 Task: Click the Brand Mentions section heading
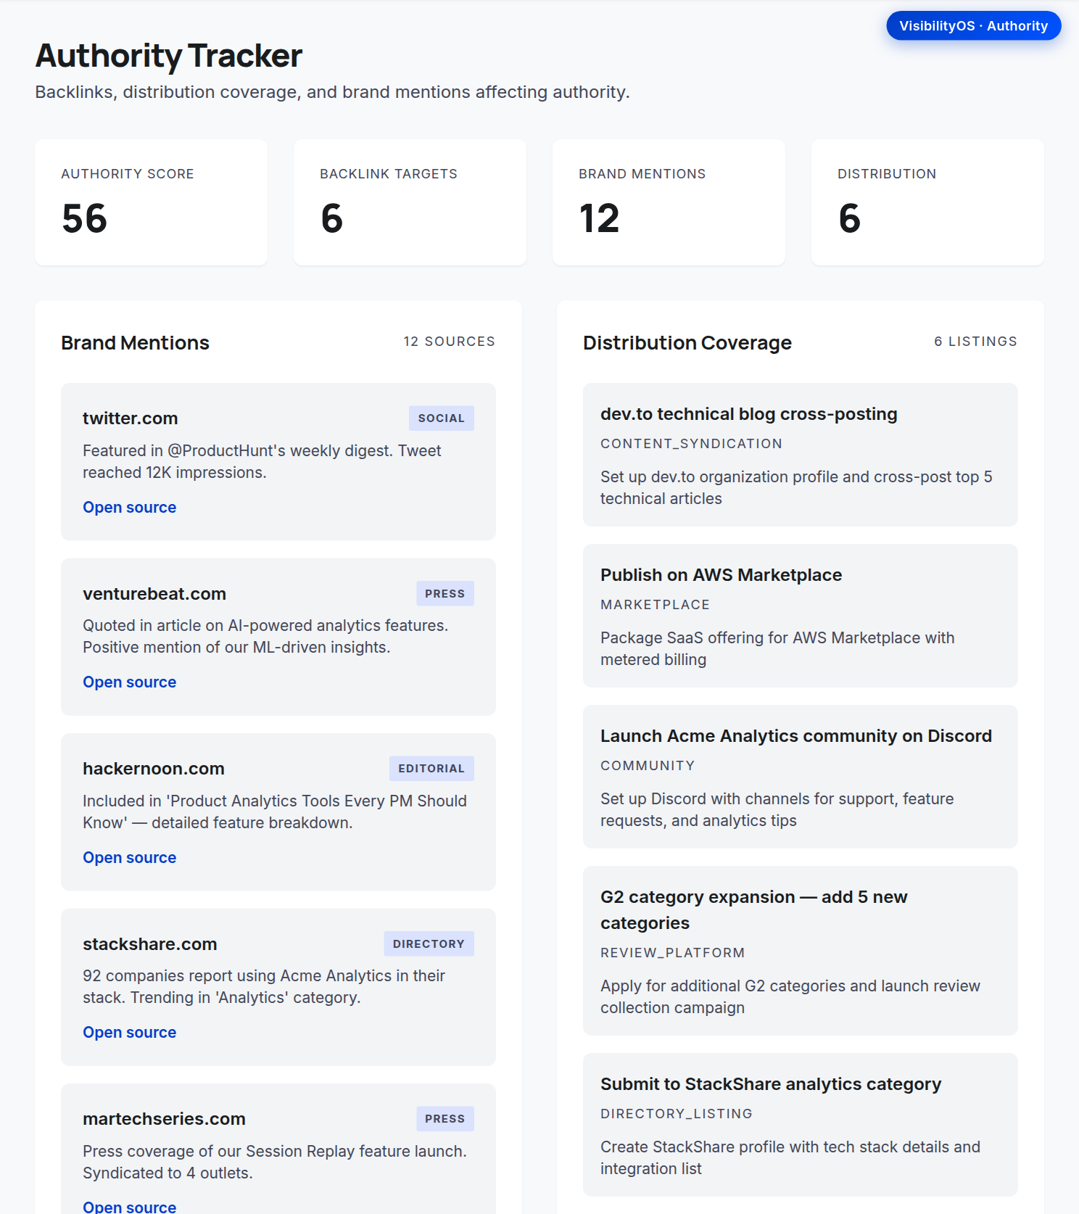coord(135,343)
